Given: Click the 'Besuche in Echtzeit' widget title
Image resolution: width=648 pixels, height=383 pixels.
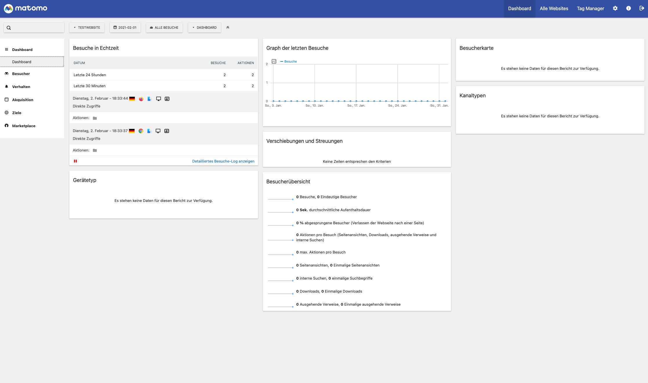Looking at the screenshot, I should click(96, 48).
